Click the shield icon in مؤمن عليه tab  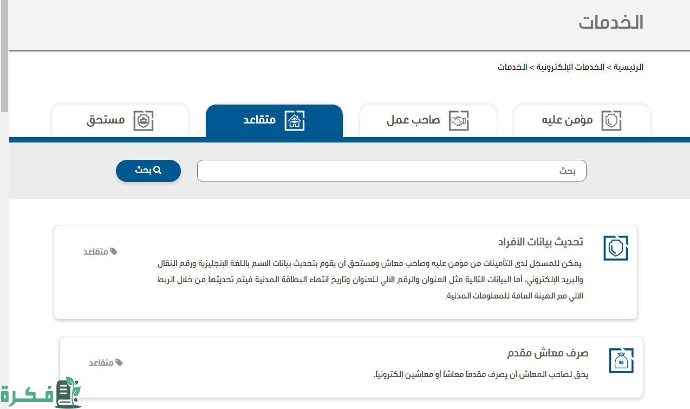click(x=611, y=120)
